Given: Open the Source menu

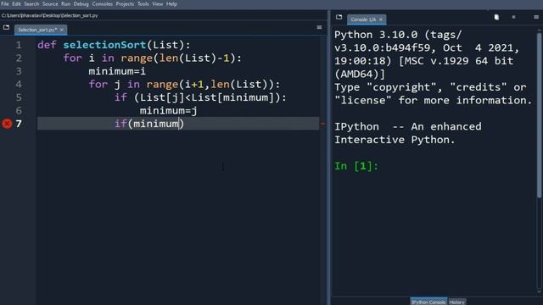Looking at the screenshot, I should (50, 4).
